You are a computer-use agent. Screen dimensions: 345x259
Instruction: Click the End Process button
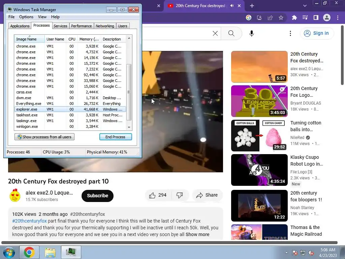[x=116, y=137]
